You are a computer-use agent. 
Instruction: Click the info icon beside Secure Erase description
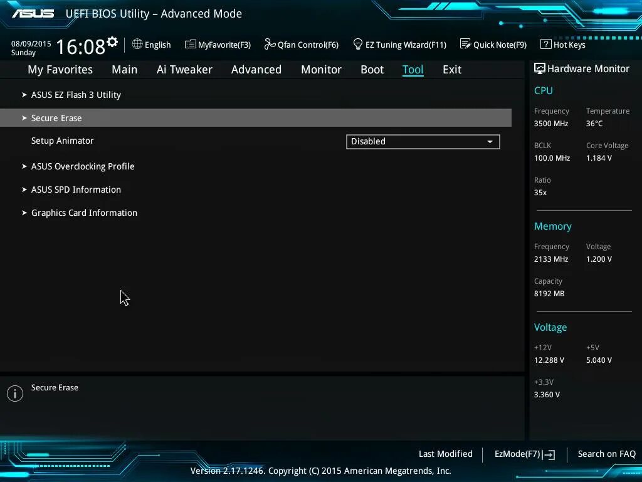pos(15,394)
